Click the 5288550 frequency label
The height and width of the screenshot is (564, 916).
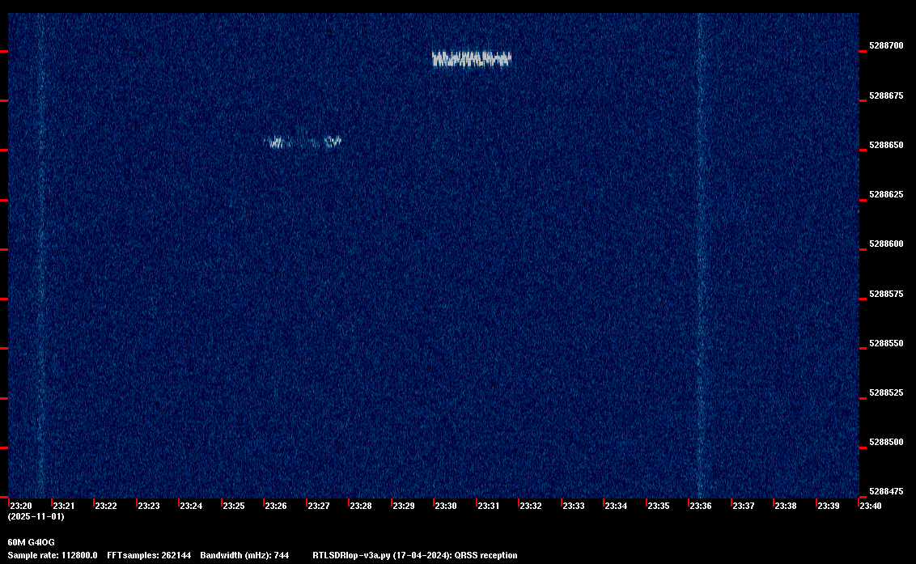(885, 343)
